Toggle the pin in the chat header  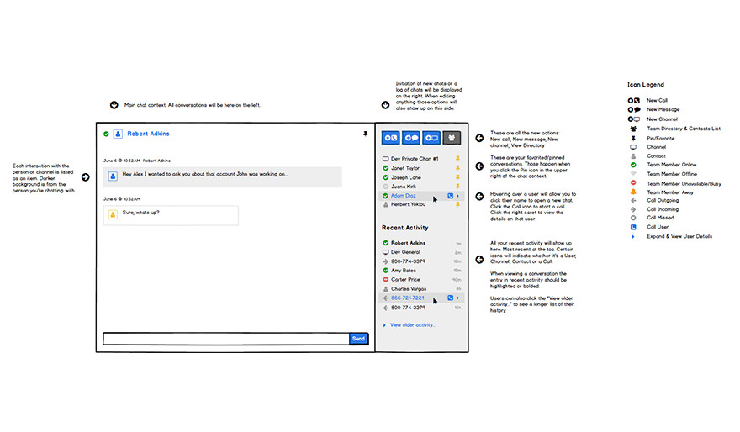pyautogui.click(x=365, y=134)
